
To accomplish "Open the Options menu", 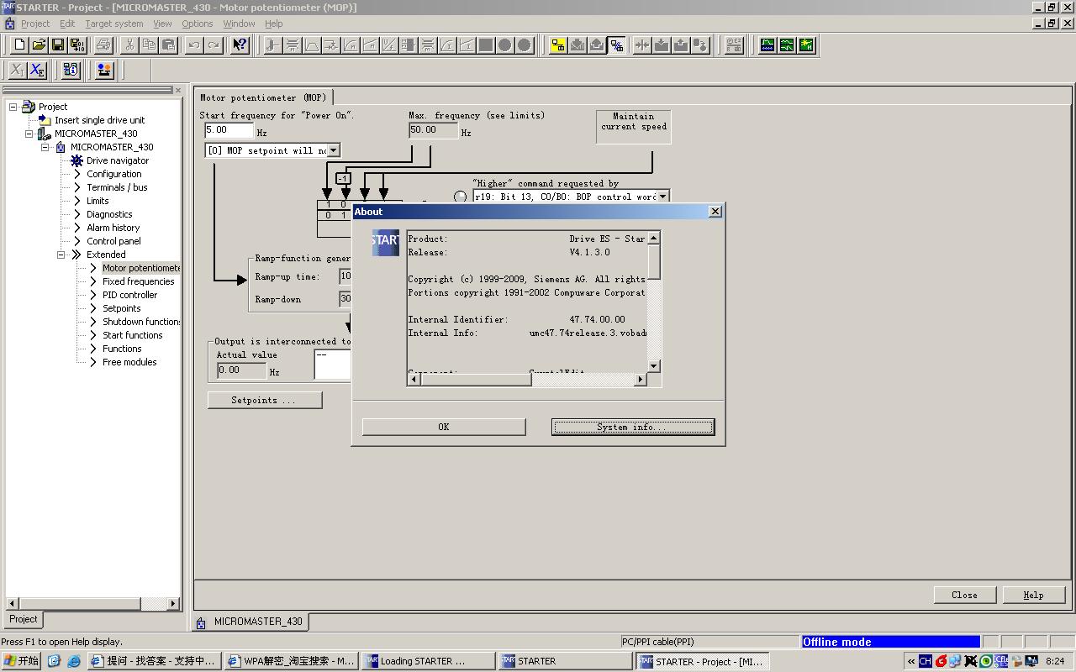I will click(198, 24).
